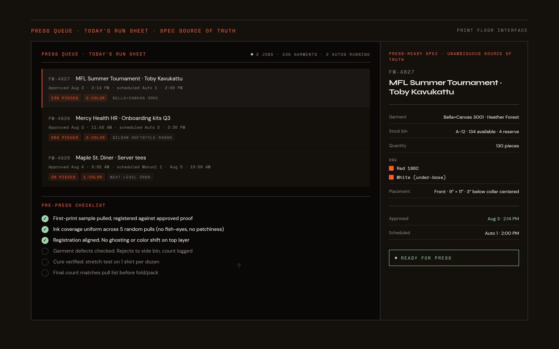Viewport: 559px width, 349px height.
Task: Uncheck ink coverage uniform checklist item
Action: pyautogui.click(x=45, y=229)
